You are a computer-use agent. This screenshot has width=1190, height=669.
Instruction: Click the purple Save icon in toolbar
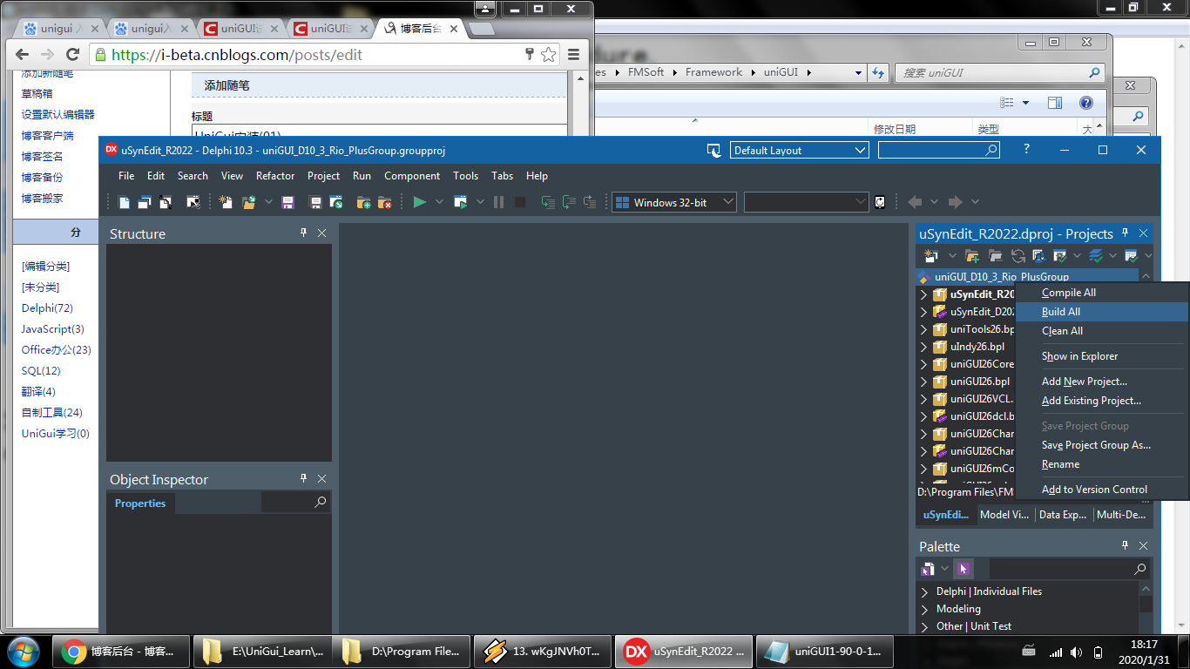287,202
